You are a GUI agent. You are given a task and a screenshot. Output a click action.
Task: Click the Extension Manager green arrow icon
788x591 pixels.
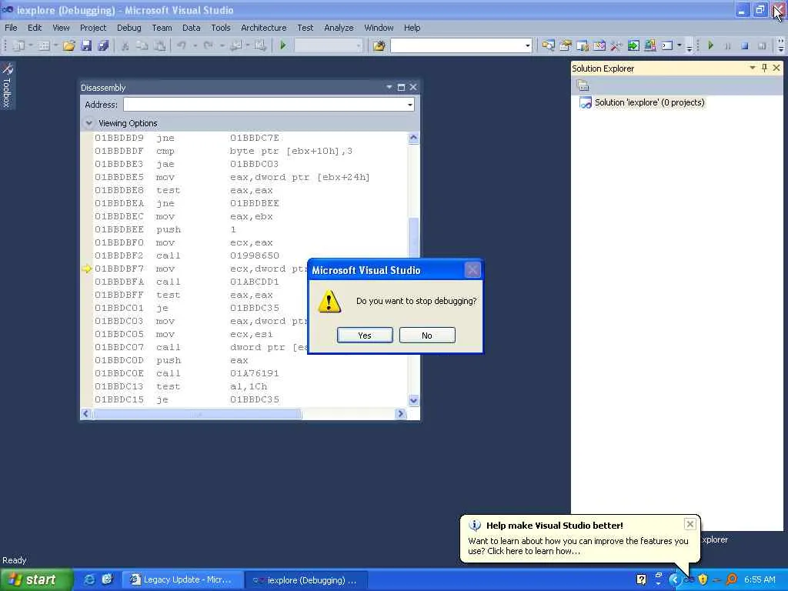(633, 45)
